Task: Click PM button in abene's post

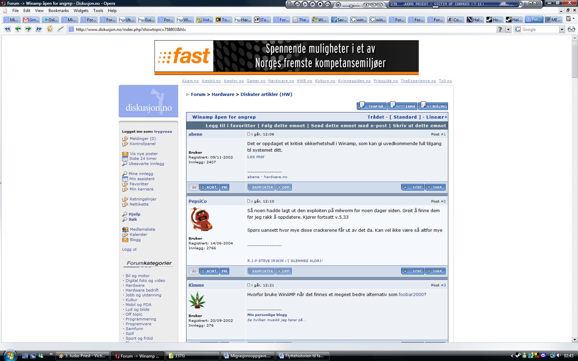Action: 224,187
